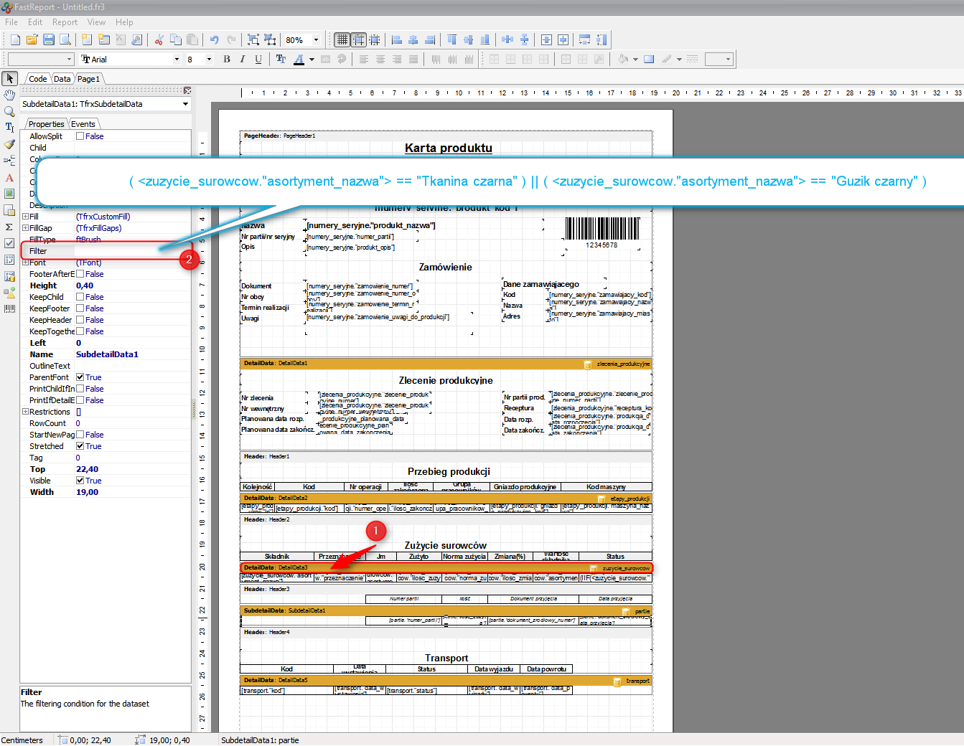Open the 80% zoom level dropdown
964x746 pixels.
[x=316, y=40]
